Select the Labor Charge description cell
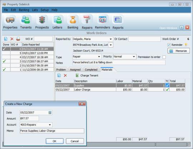The width and height of the screenshot is (193, 149). click(95, 90)
